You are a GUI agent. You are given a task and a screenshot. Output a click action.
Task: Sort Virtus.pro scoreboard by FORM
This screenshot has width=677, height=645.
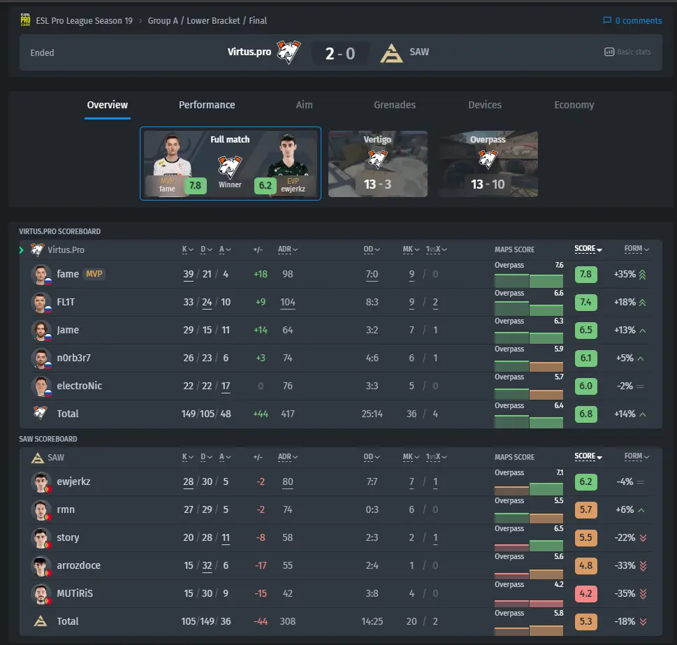[x=636, y=249]
